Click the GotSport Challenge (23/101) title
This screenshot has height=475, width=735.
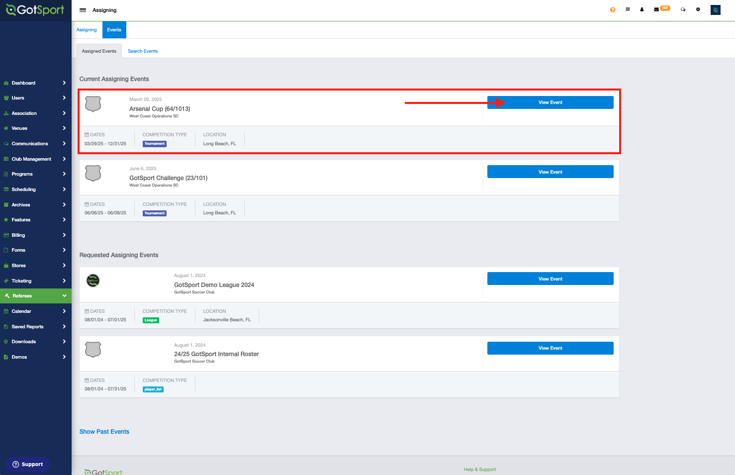(169, 178)
